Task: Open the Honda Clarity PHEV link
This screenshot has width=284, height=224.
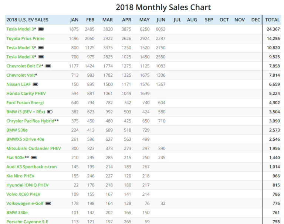Action: point(26,94)
